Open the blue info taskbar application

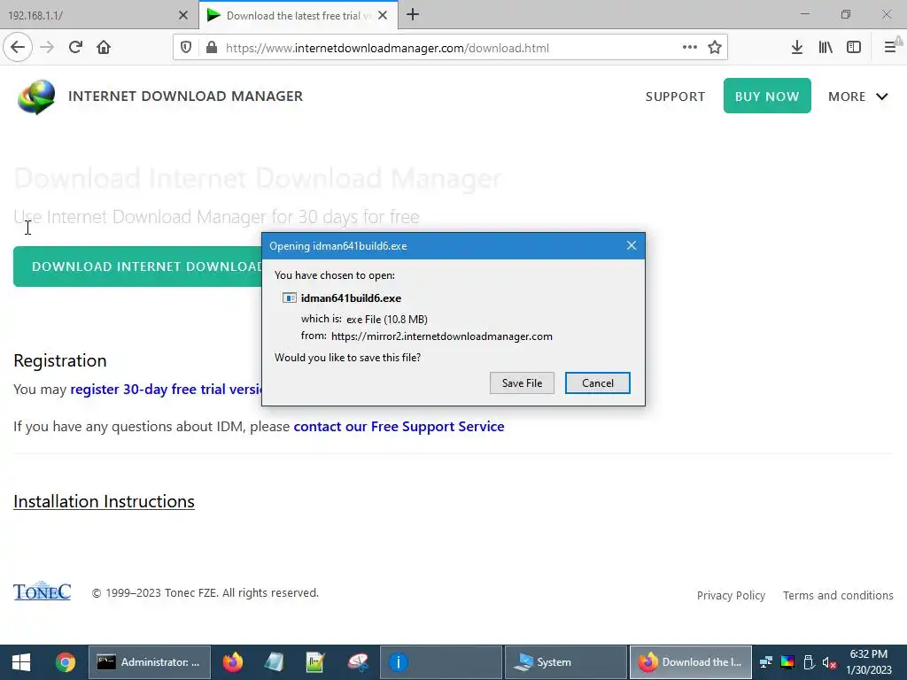pyautogui.click(x=441, y=662)
